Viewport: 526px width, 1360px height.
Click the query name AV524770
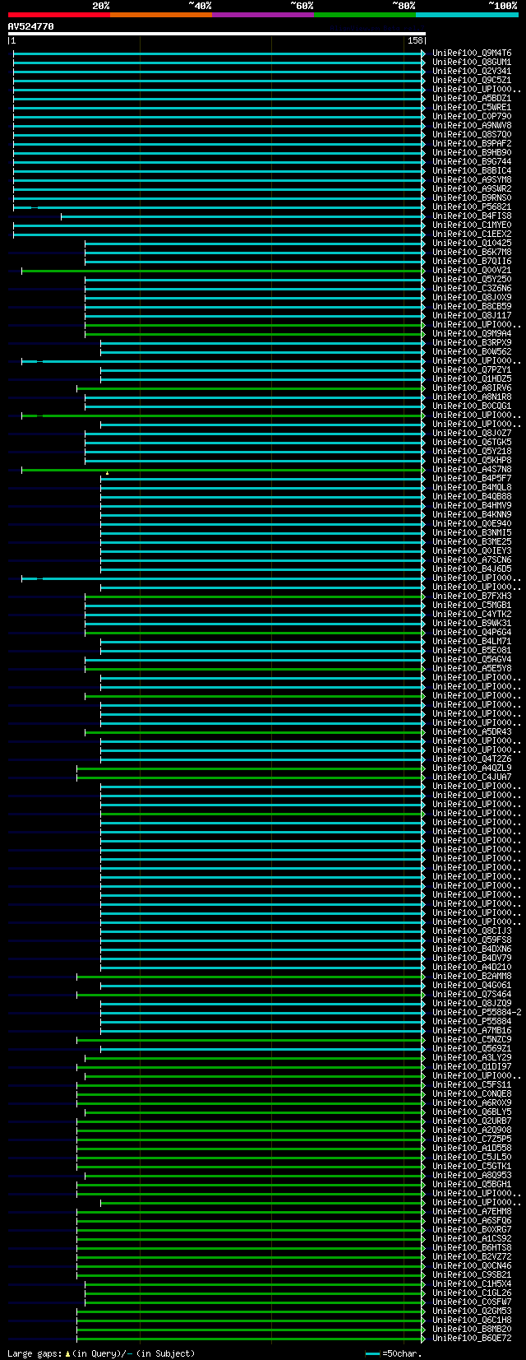(x=31, y=26)
